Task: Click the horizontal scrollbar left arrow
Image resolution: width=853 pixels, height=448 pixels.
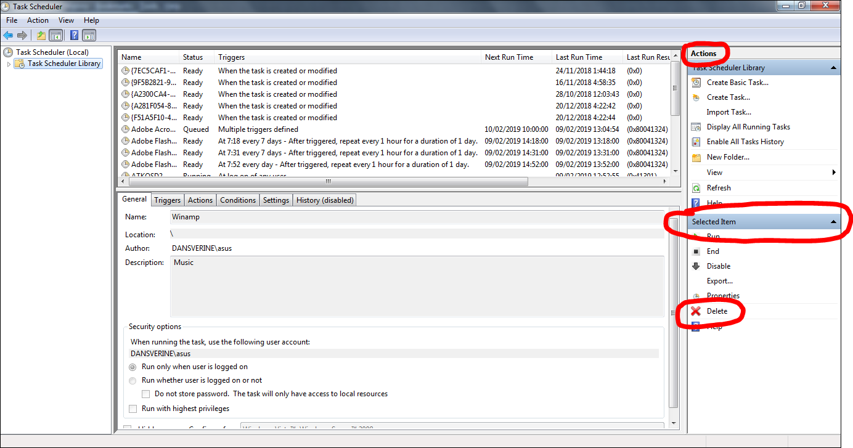Action: point(122,181)
